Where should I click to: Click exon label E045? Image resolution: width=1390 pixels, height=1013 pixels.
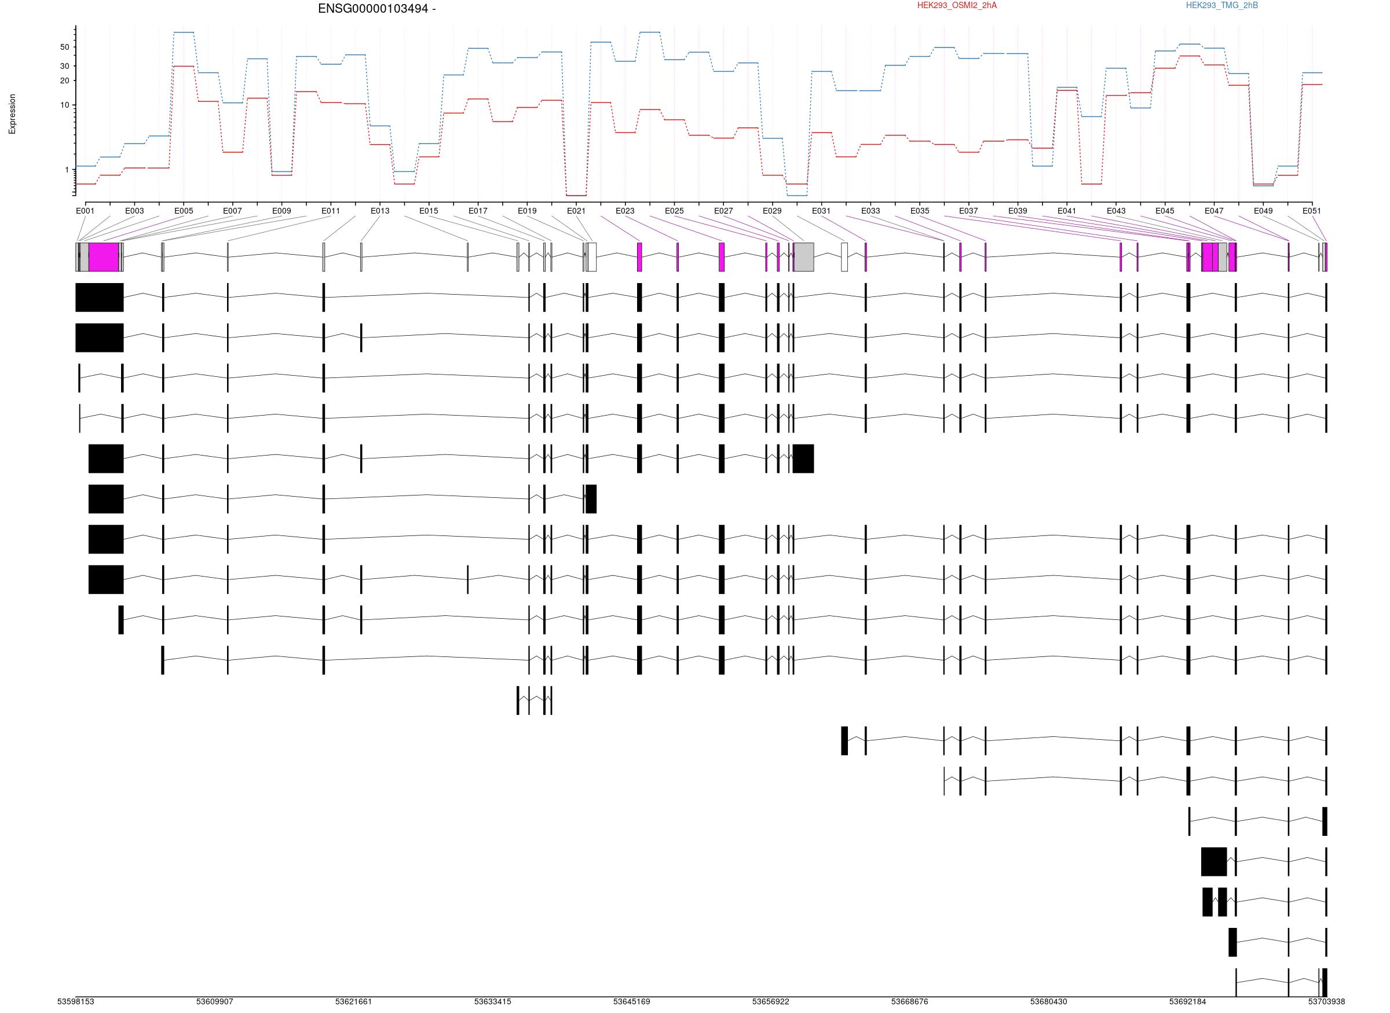(x=1165, y=211)
